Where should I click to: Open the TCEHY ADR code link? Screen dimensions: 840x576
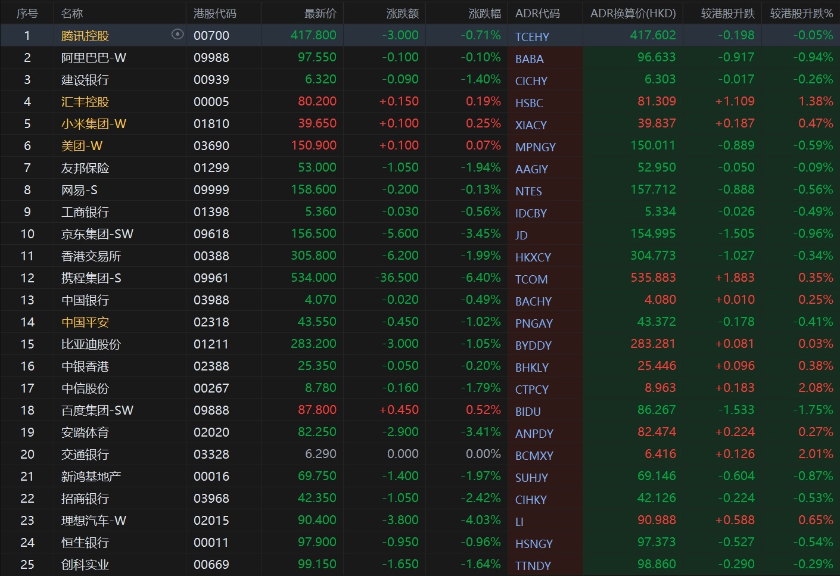[x=532, y=37]
